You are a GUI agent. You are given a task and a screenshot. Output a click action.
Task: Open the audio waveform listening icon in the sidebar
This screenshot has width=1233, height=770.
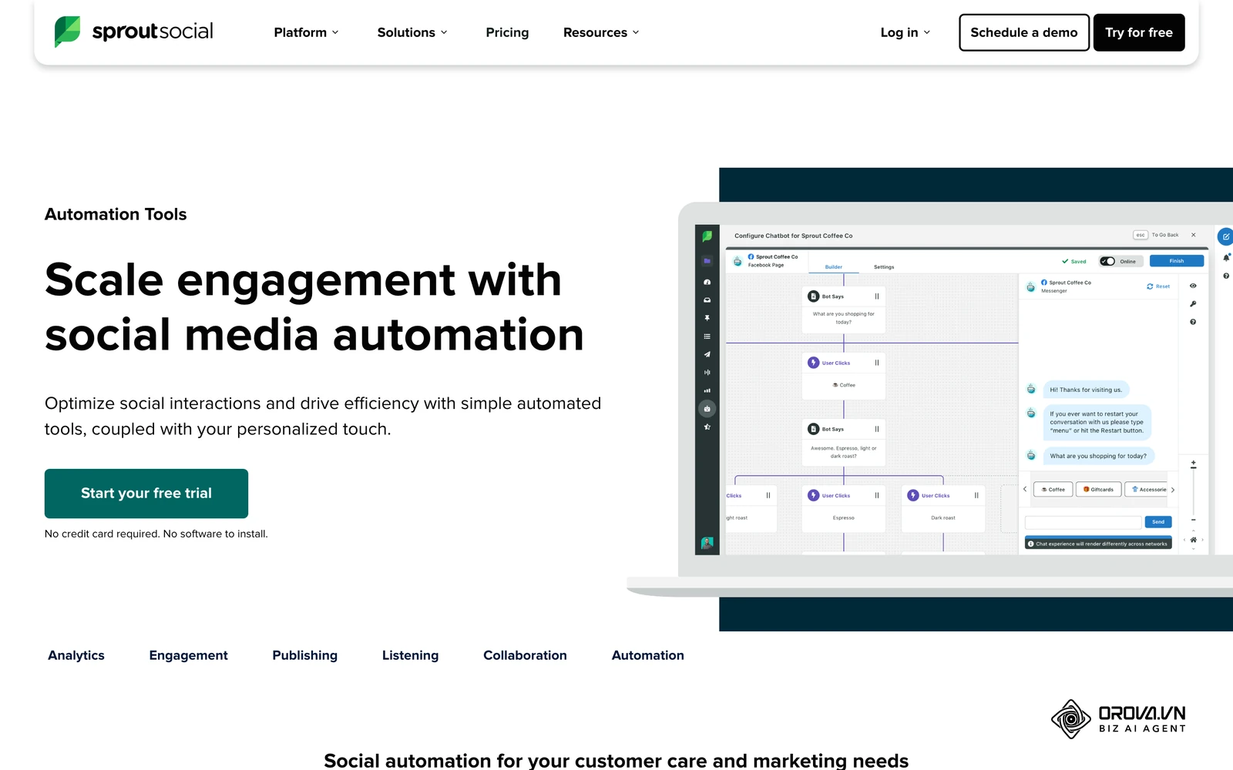(x=707, y=373)
